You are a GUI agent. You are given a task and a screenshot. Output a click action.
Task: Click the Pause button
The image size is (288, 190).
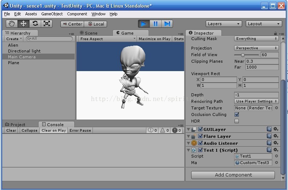point(155,24)
